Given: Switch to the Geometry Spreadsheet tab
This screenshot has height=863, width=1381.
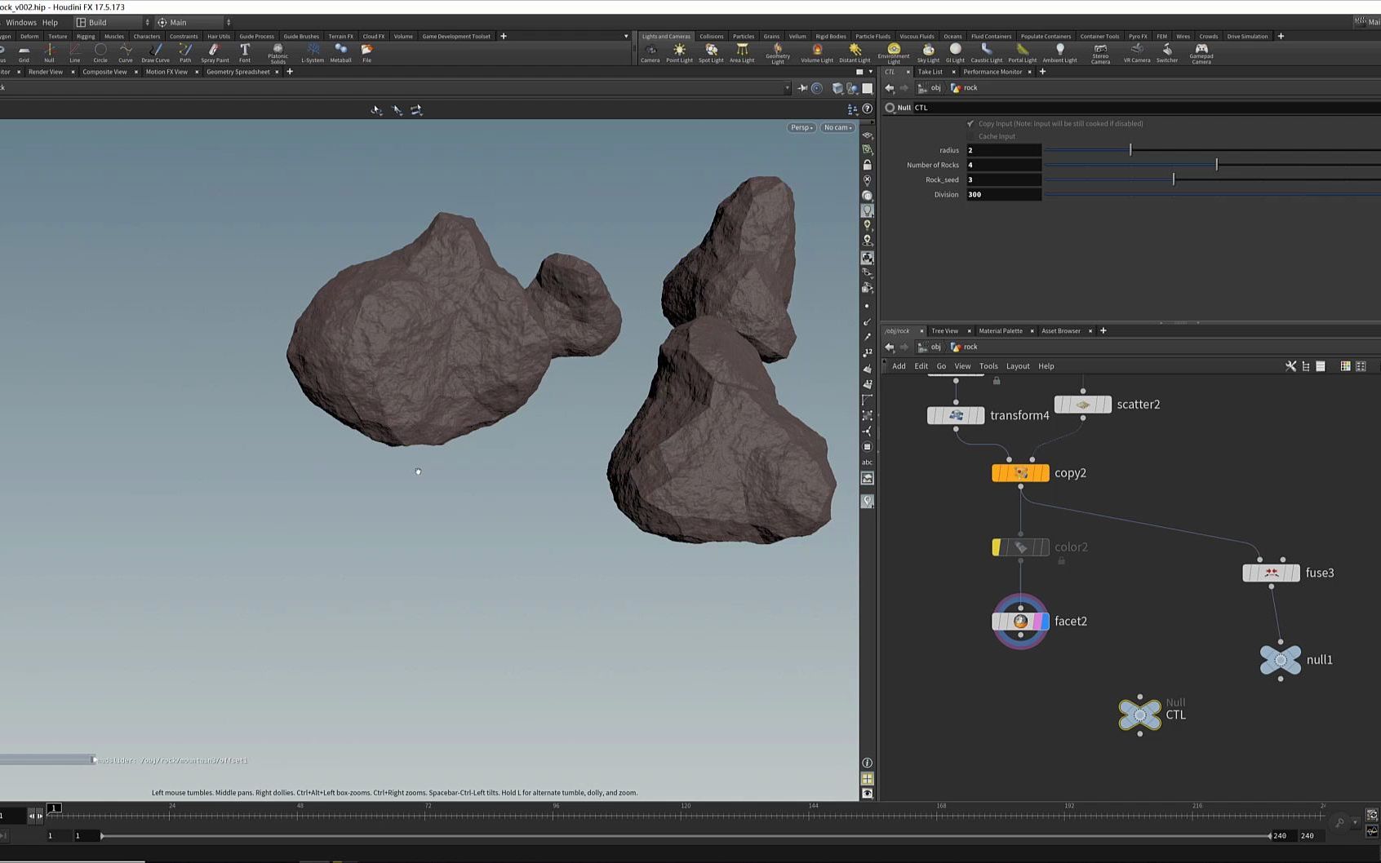Looking at the screenshot, I should tap(238, 72).
